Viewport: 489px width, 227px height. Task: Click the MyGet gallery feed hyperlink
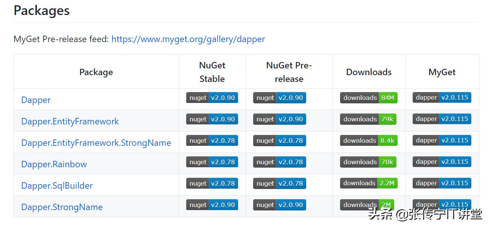pyautogui.click(x=188, y=39)
